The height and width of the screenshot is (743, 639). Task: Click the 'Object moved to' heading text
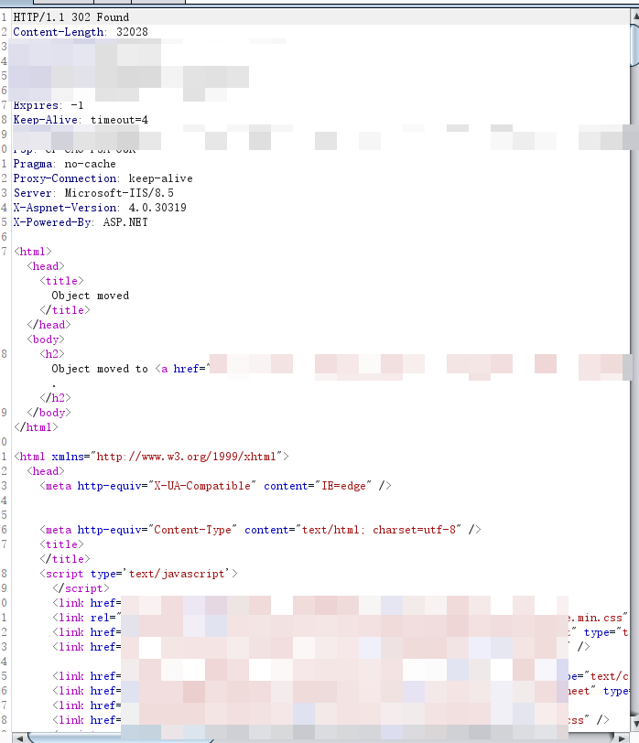100,369
